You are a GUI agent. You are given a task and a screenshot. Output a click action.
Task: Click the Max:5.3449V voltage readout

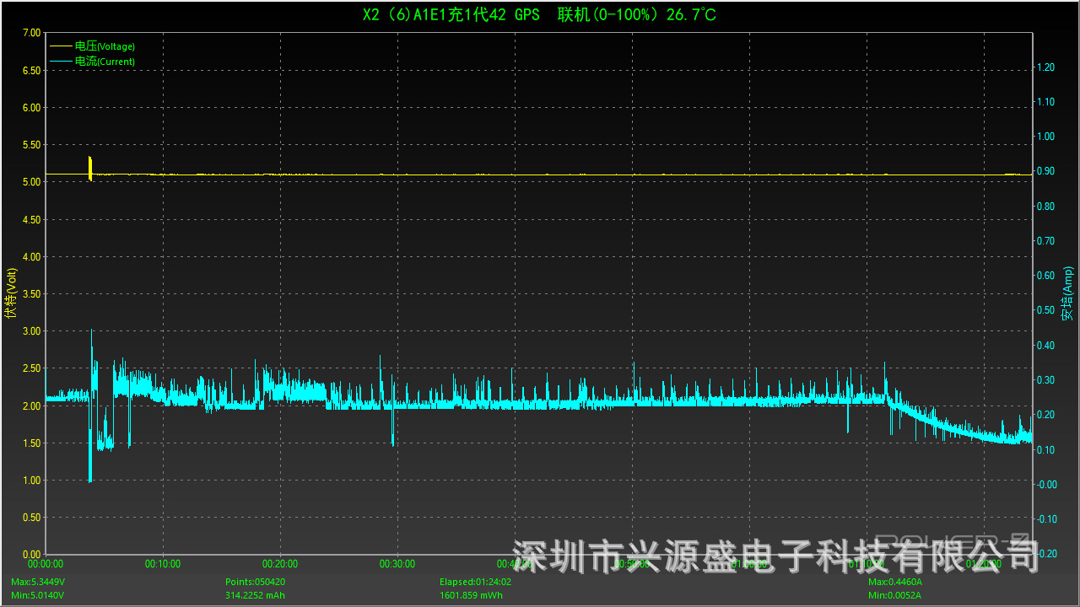[38, 582]
